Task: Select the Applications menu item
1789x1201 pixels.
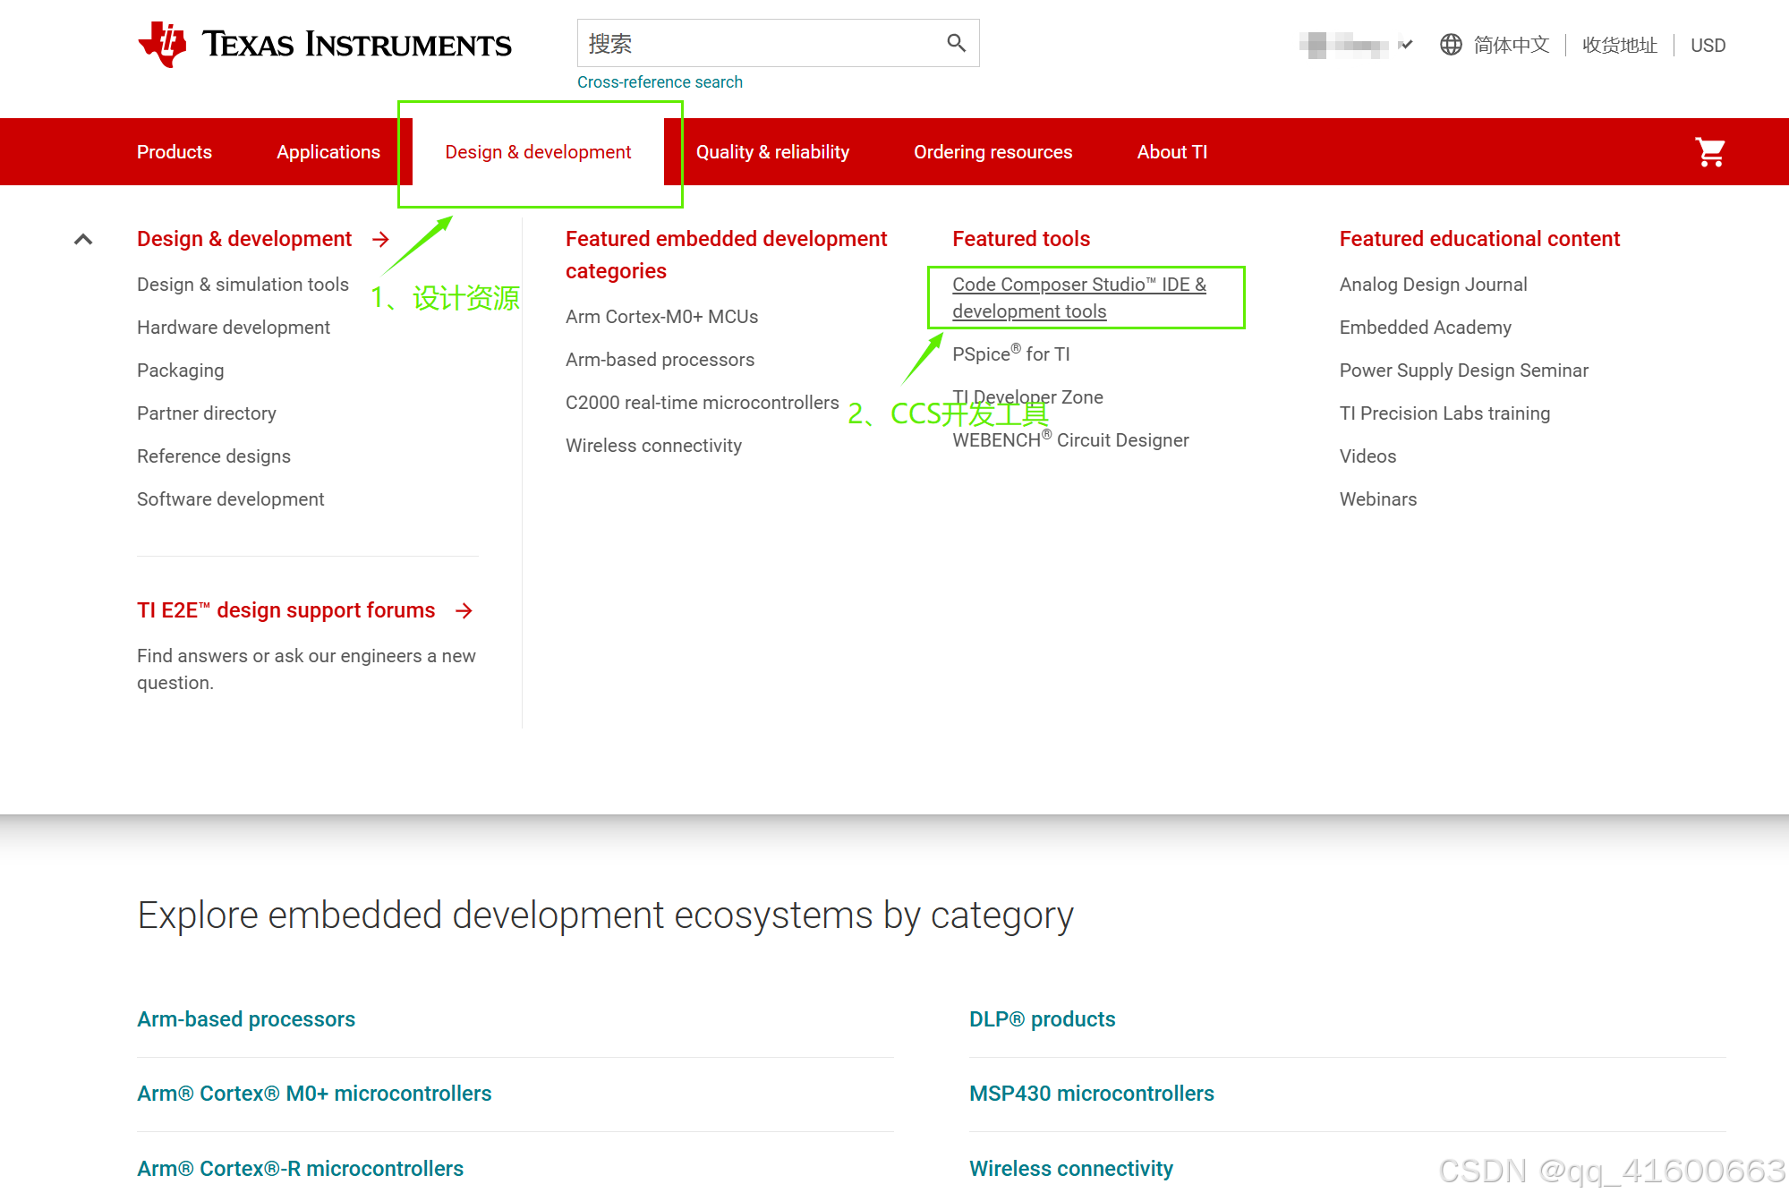Action: (328, 152)
